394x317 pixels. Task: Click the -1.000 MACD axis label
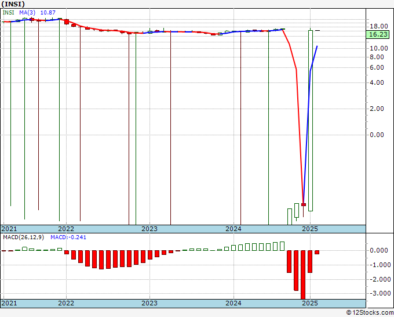click(x=379, y=265)
